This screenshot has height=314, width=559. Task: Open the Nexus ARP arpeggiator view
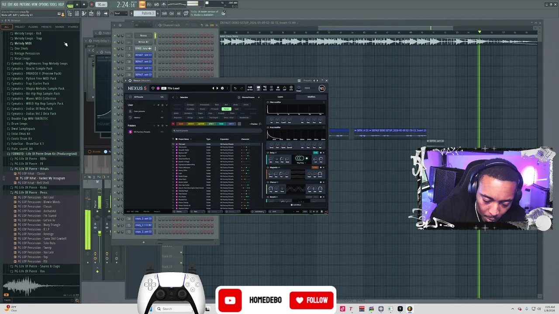tap(284, 88)
